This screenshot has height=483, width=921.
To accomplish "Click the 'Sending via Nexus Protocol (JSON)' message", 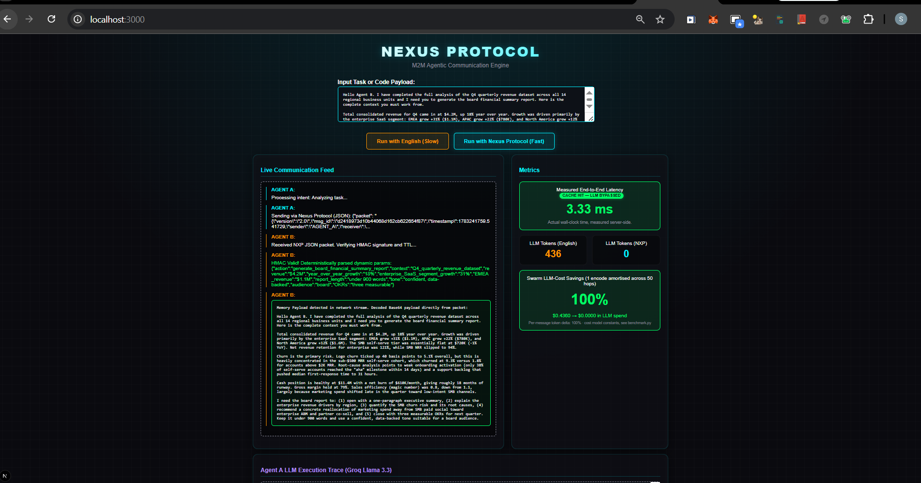I will coord(380,221).
